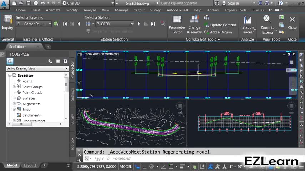Jump to the first station
The width and height of the screenshot is (305, 171).
[65, 24]
